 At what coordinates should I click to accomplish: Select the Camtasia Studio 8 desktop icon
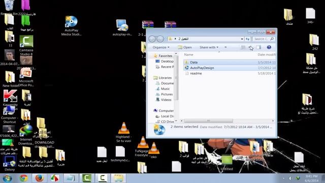[26, 45]
